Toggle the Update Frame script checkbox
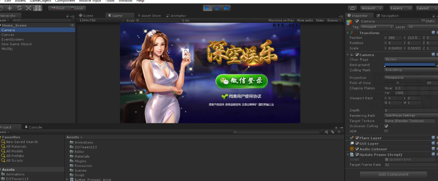The height and width of the screenshot is (181, 438). coord(357,154)
